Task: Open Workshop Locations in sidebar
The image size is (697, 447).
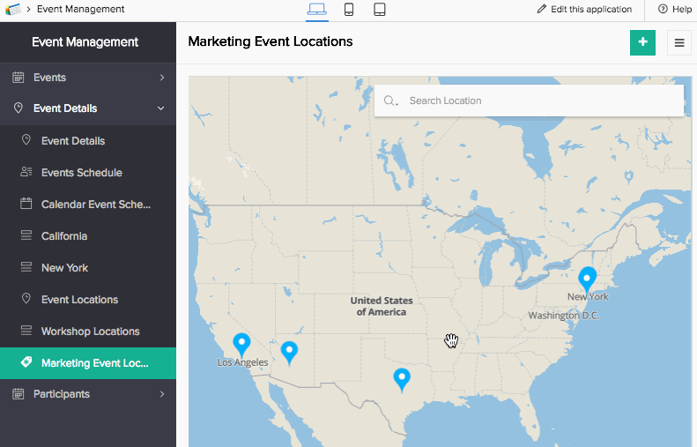Action: point(88,332)
